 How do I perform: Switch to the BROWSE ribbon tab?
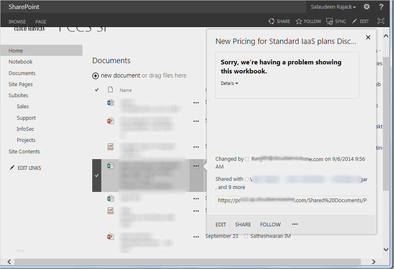pyautogui.click(x=17, y=22)
